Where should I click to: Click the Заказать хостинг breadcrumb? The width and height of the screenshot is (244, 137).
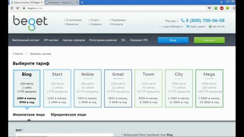click(x=41, y=54)
